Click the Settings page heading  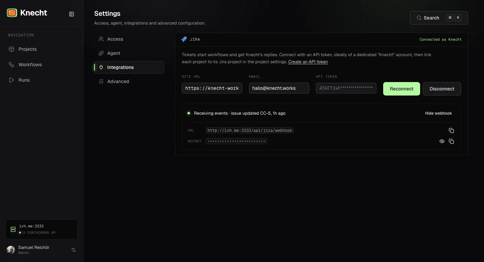pyautogui.click(x=107, y=13)
